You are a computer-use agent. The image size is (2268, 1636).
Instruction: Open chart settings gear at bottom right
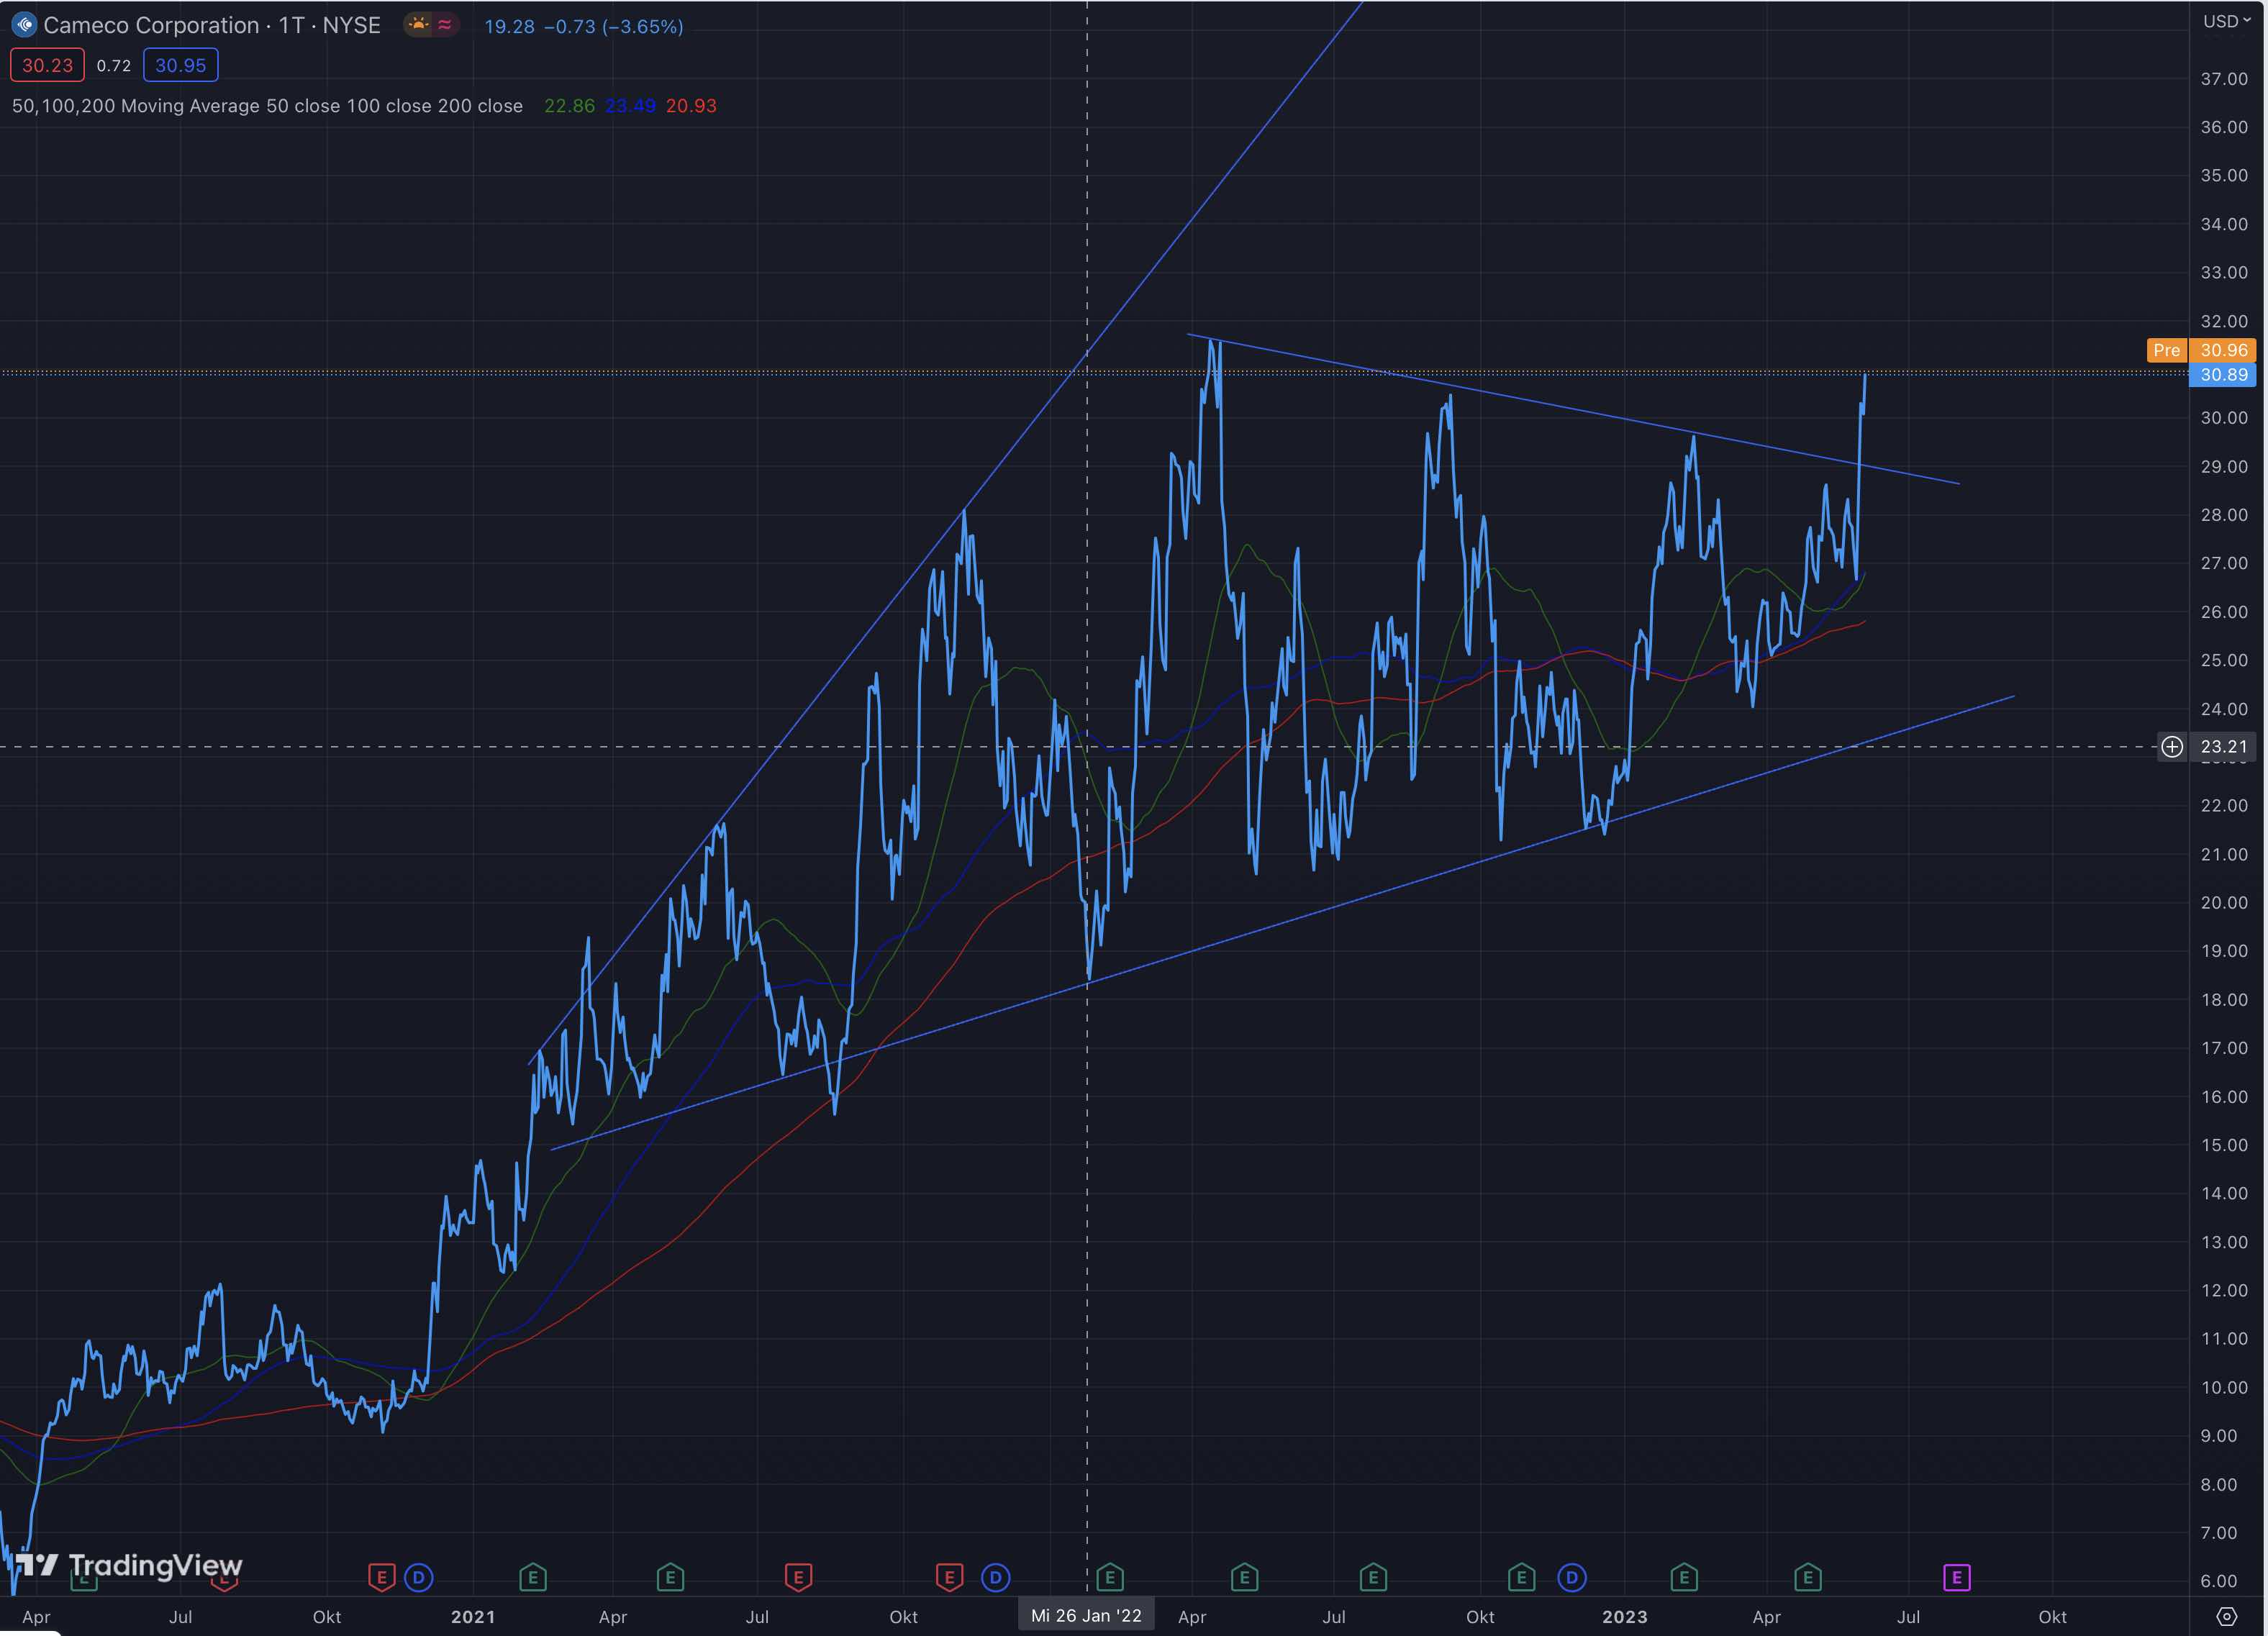(2226, 1617)
